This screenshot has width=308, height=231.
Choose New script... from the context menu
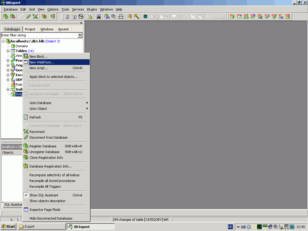click(x=56, y=68)
